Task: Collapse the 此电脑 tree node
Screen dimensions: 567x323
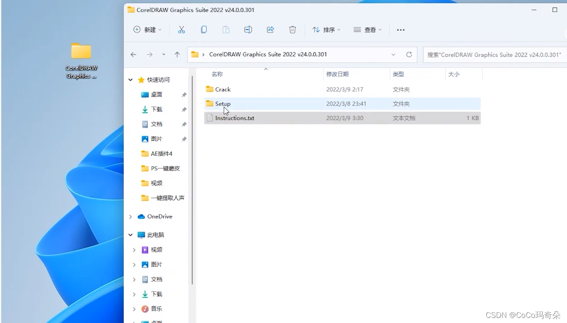Action: click(131, 235)
